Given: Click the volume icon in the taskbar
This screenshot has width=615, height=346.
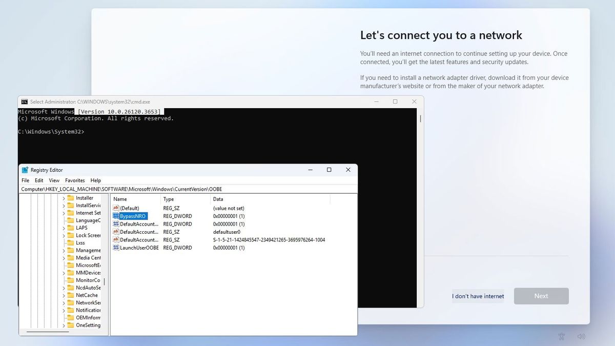Looking at the screenshot, I should click(581, 336).
